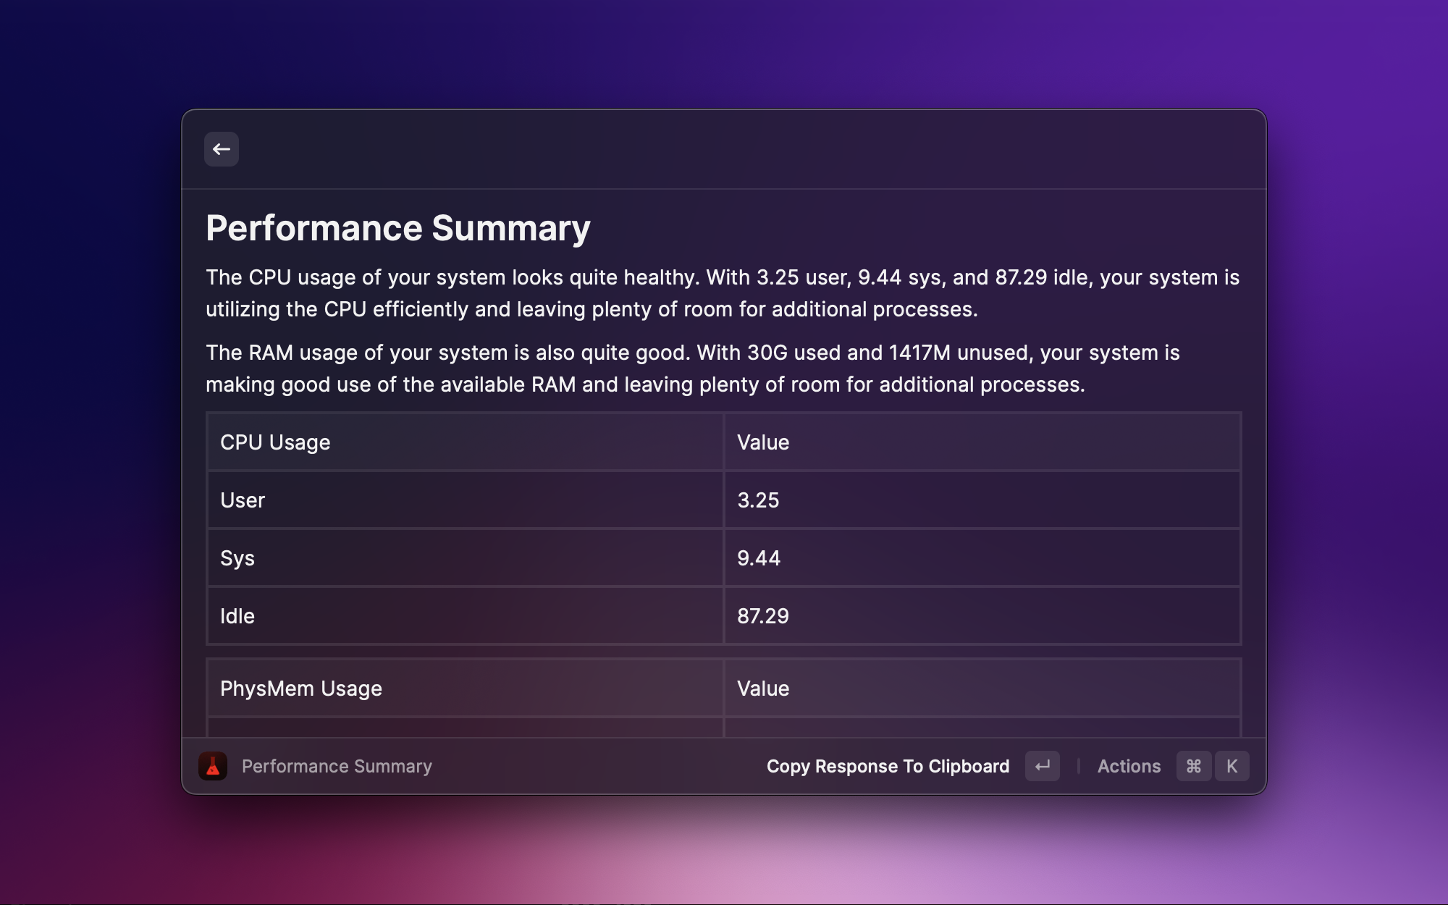The image size is (1448, 905).
Task: Click the footer Performance Summary label
Action: (x=337, y=766)
